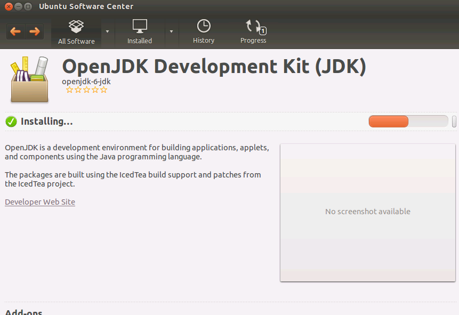Image resolution: width=459 pixels, height=315 pixels.
Task: Click the openjdk-6-jdk package name
Action: [x=86, y=82]
